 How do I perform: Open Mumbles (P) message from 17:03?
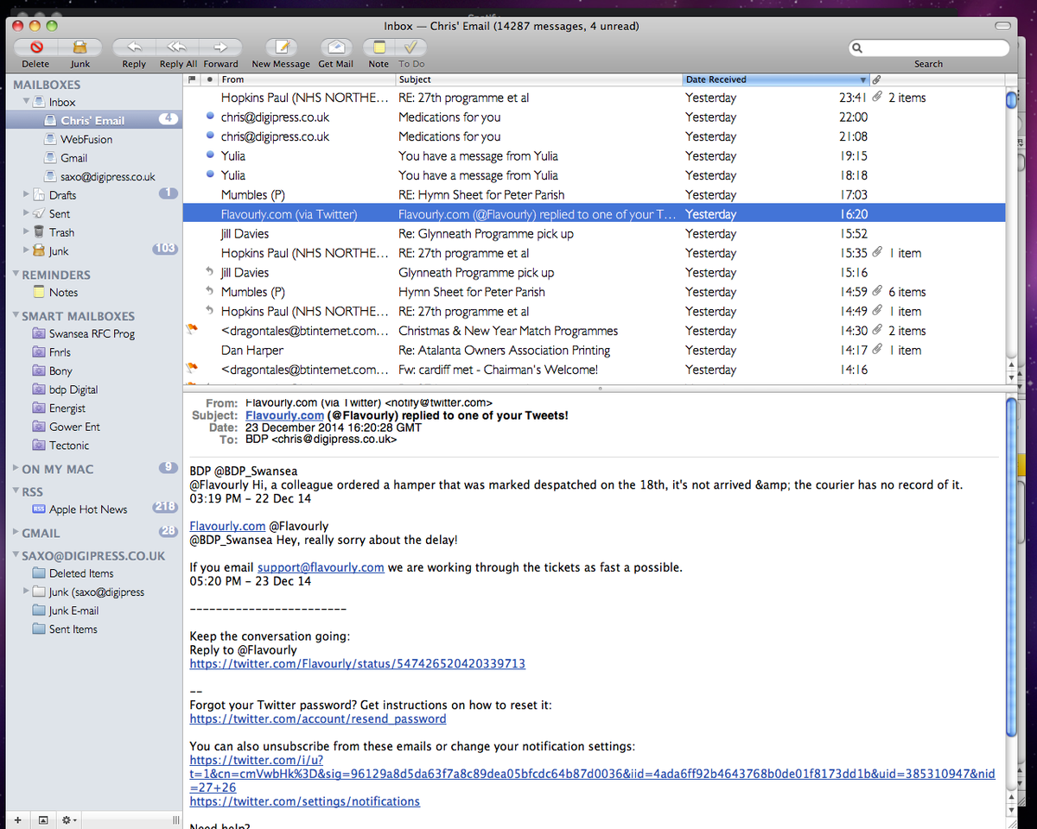(x=594, y=195)
